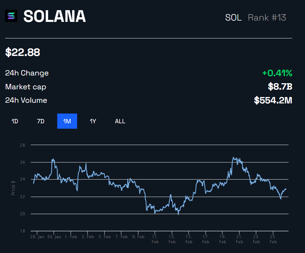Show the 1Y price history
This screenshot has height=253, width=305.
pos(93,121)
